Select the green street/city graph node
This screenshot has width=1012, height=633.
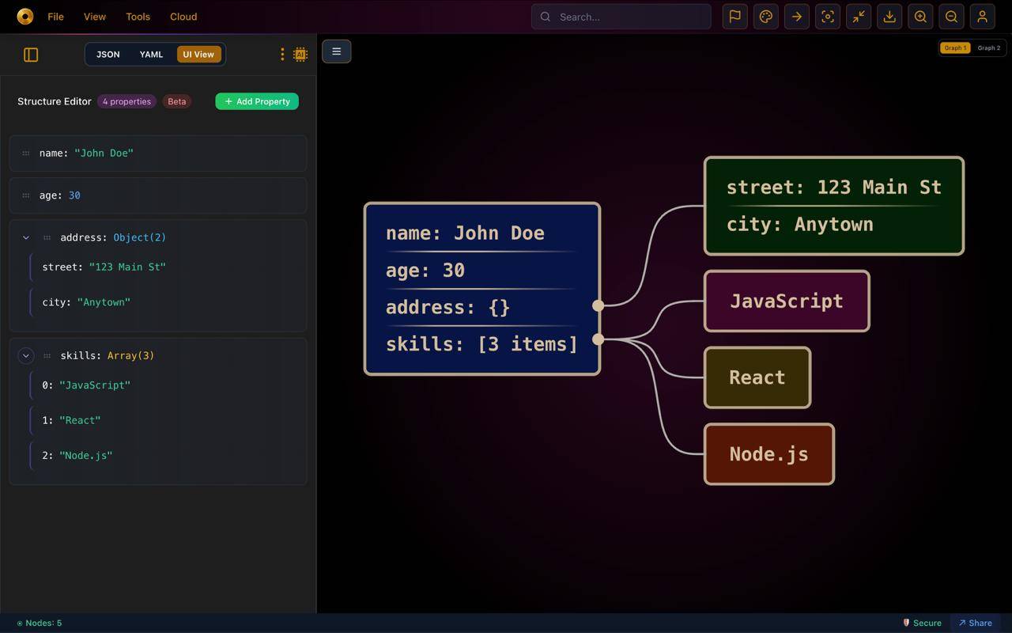(834, 206)
